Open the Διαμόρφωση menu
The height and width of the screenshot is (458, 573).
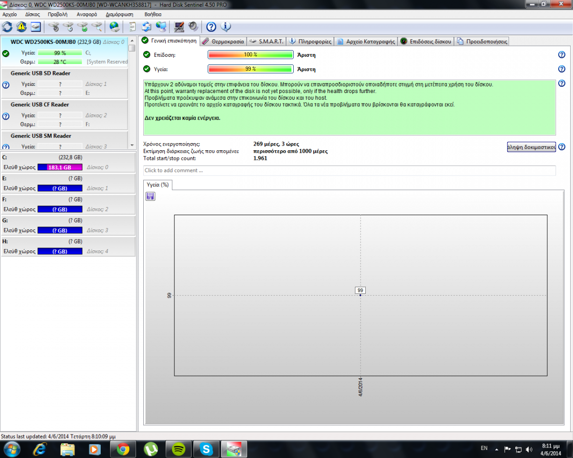click(x=119, y=15)
